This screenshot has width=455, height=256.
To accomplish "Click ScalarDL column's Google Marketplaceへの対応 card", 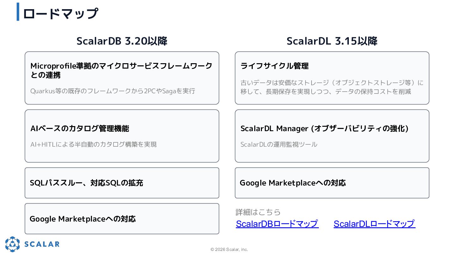I will [x=332, y=183].
